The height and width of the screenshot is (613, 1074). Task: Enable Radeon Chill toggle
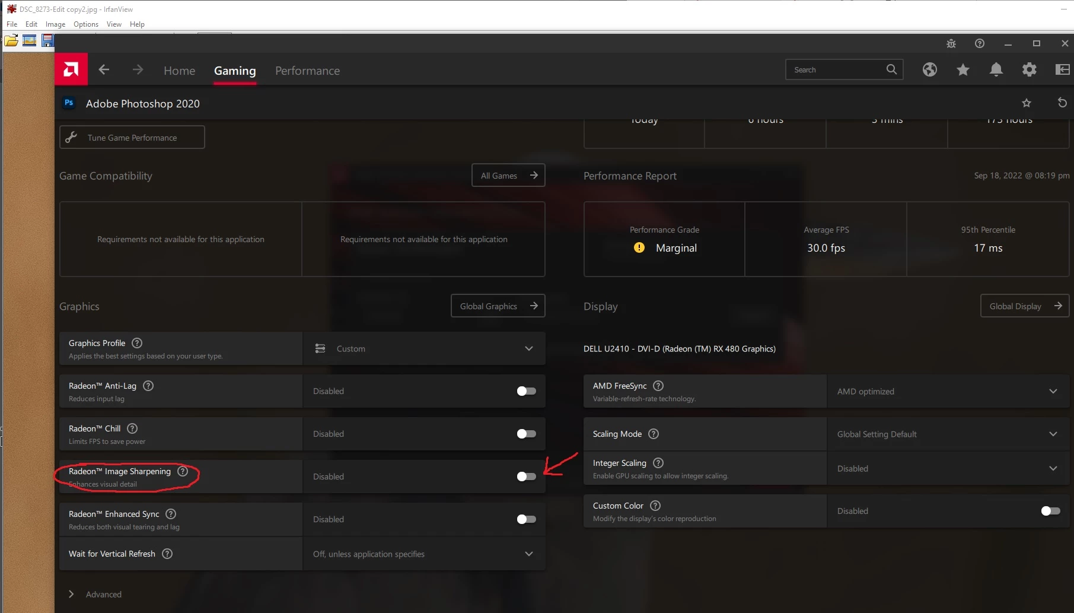click(526, 434)
